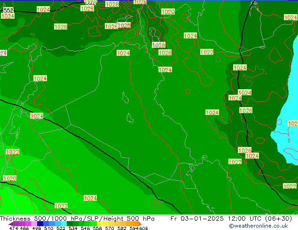Select the cyan legend swatch above 522

coord(64,224)
